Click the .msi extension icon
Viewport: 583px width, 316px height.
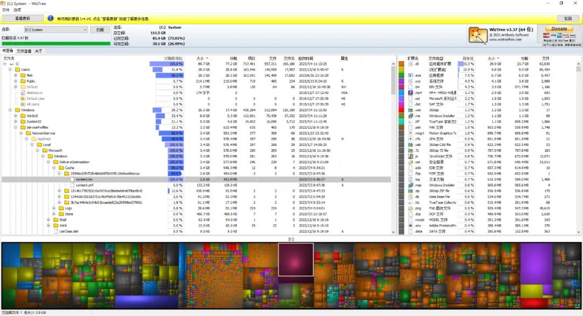click(410, 116)
